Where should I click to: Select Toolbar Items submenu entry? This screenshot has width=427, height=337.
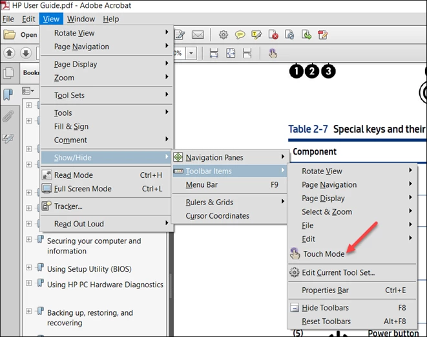[x=229, y=171]
